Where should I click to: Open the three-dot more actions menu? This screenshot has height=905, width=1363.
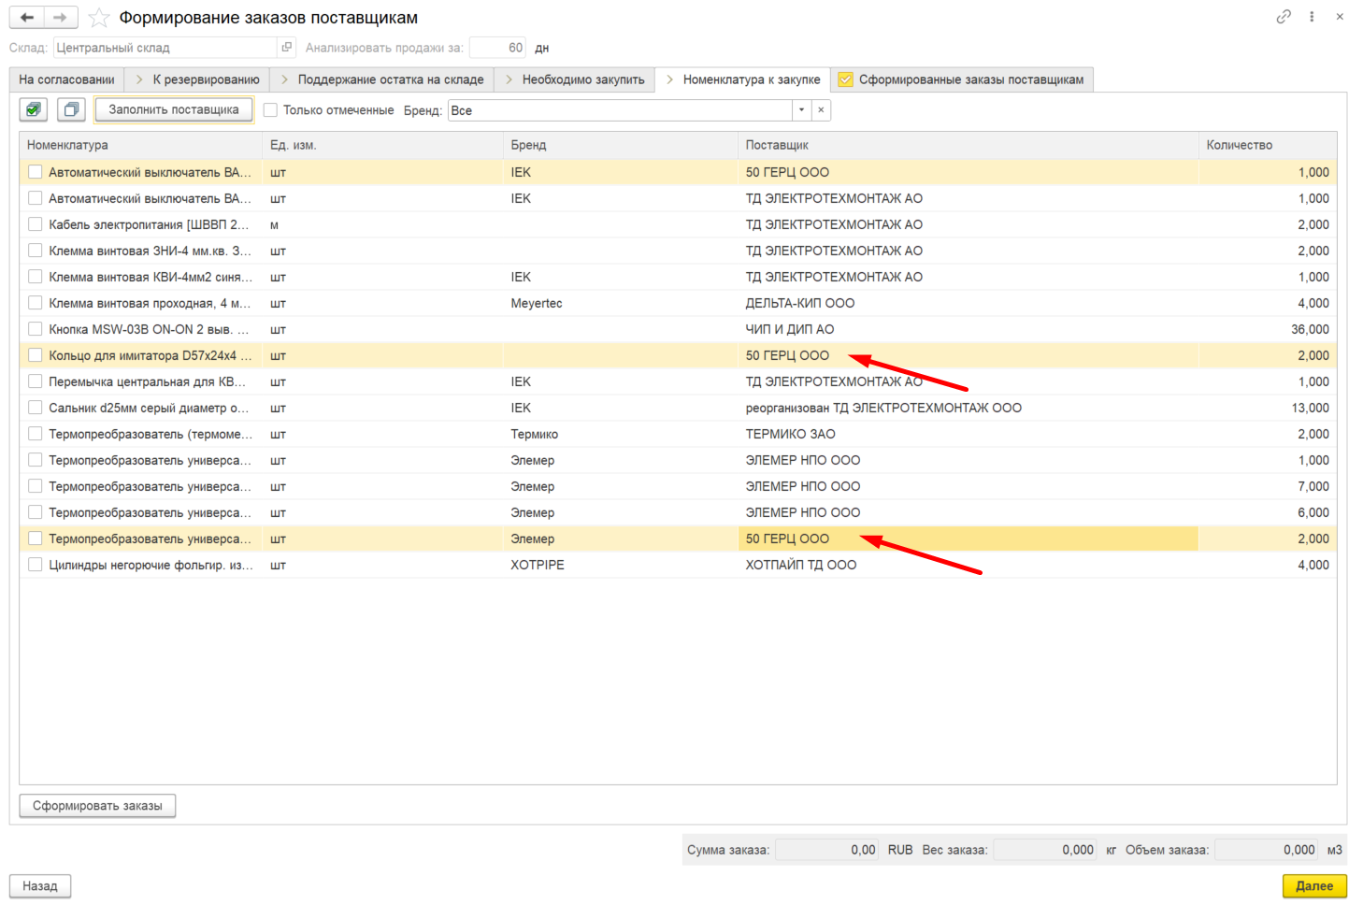pos(1312,17)
